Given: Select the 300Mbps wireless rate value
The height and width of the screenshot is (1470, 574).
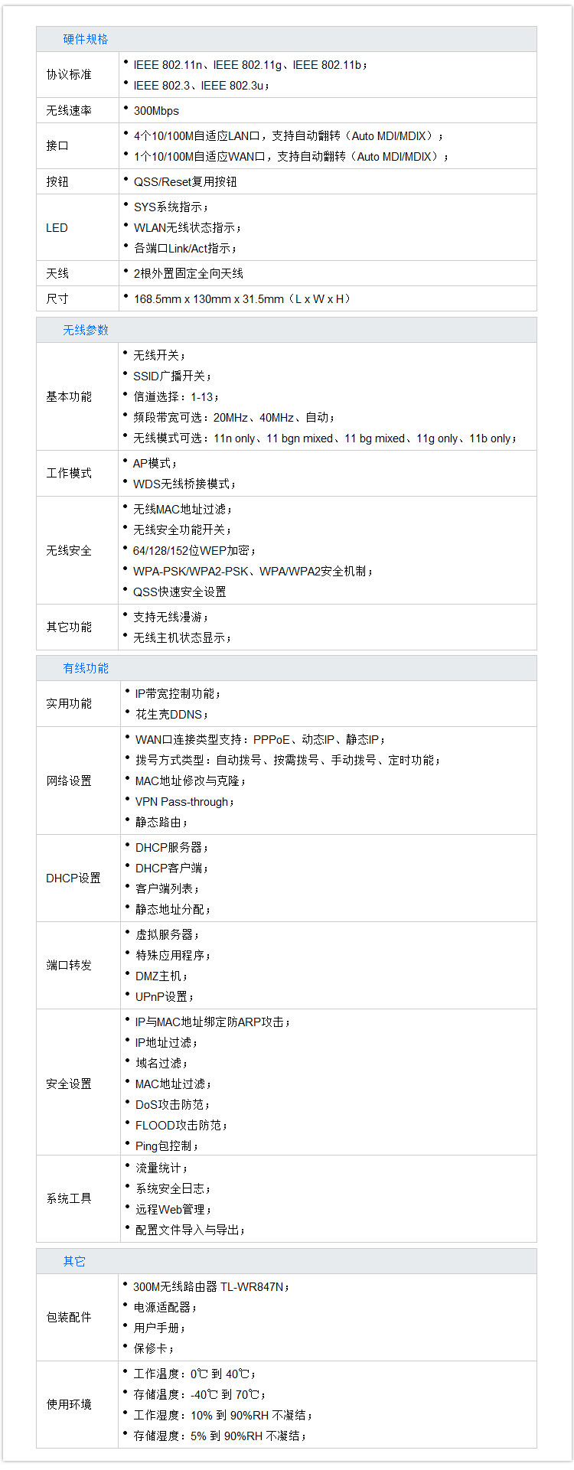Looking at the screenshot, I should coord(156,110).
